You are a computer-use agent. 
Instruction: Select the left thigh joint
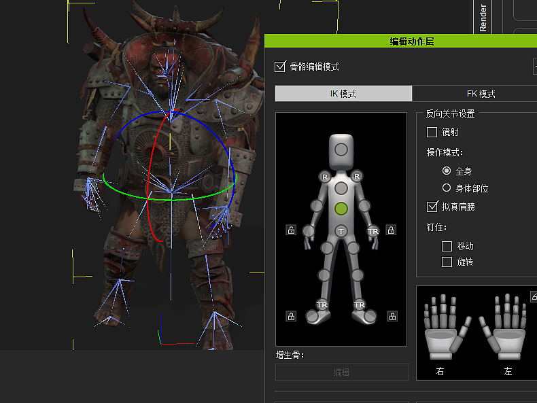[x=353, y=247]
